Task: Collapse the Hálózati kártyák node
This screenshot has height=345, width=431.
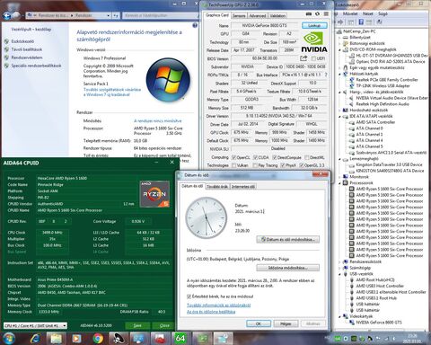Action: pyautogui.click(x=339, y=74)
